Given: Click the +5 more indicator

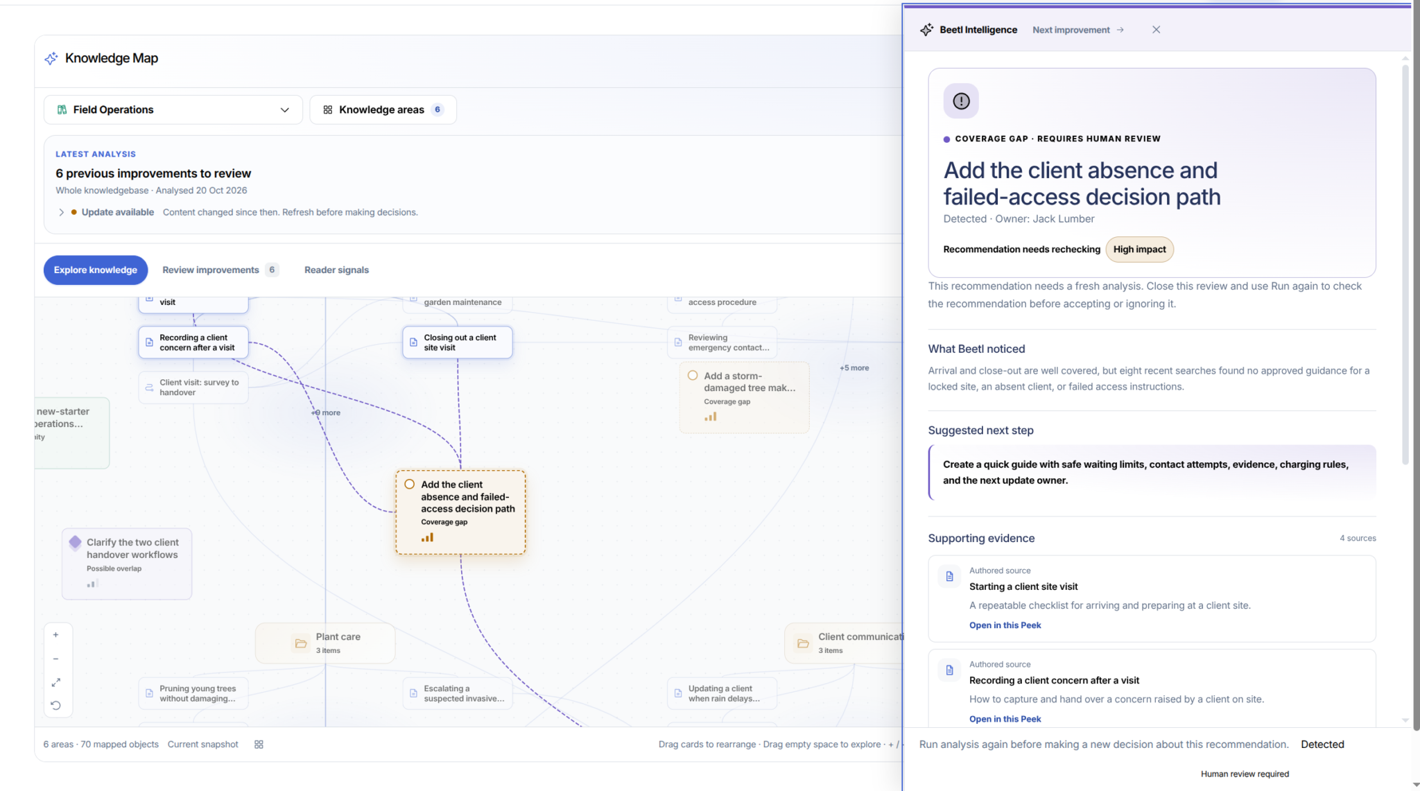Looking at the screenshot, I should click(x=854, y=368).
